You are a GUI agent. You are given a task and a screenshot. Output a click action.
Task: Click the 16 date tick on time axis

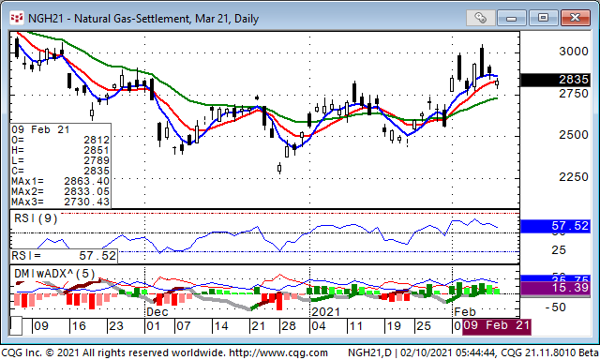(x=79, y=326)
